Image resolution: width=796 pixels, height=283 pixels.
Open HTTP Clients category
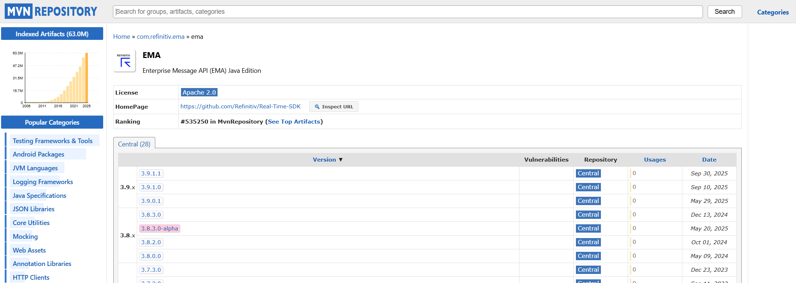tap(31, 278)
